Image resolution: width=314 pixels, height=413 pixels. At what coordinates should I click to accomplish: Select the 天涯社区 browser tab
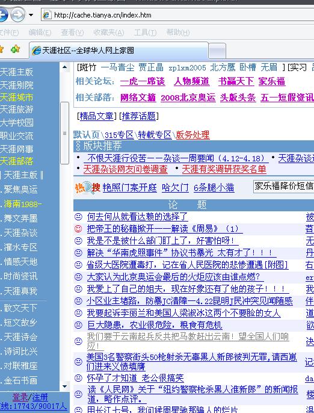[119, 50]
